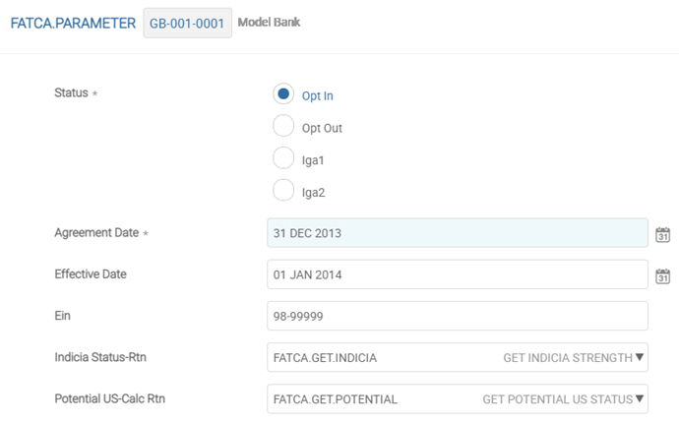
Task: Focus the Agreement Date input field
Action: [x=457, y=233]
